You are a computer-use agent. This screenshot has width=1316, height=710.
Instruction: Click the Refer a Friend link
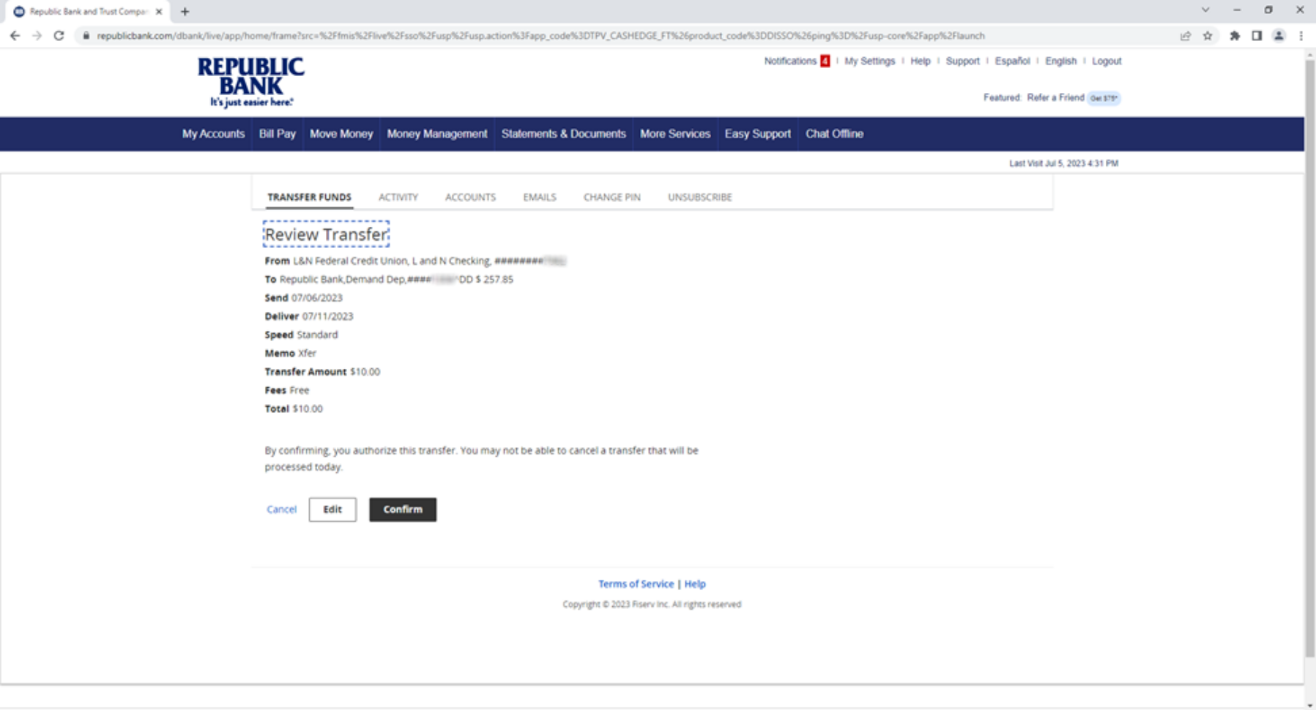[1055, 97]
